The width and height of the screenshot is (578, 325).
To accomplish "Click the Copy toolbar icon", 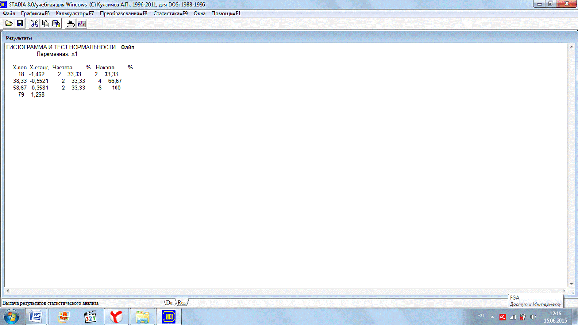I will pos(45,23).
